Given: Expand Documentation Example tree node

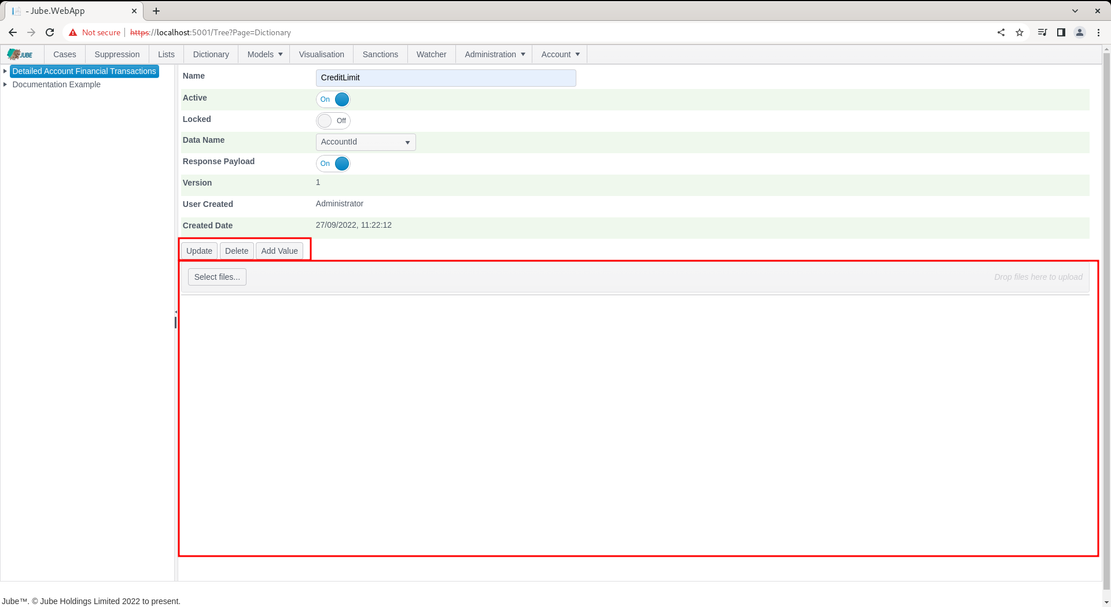Looking at the screenshot, I should coord(5,84).
